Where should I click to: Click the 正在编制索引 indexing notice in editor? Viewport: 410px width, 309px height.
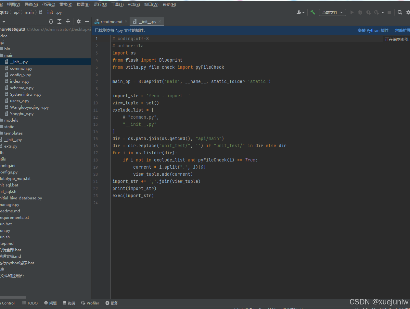(397, 40)
